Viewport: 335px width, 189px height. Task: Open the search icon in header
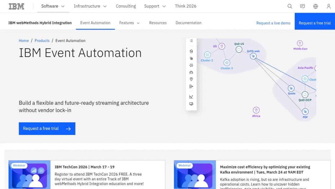290,6
